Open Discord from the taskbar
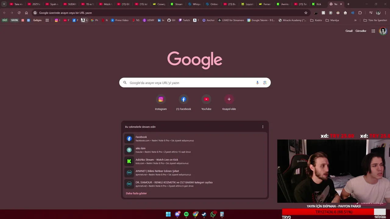Image resolution: width=390 pixels, height=219 pixels. (177, 214)
